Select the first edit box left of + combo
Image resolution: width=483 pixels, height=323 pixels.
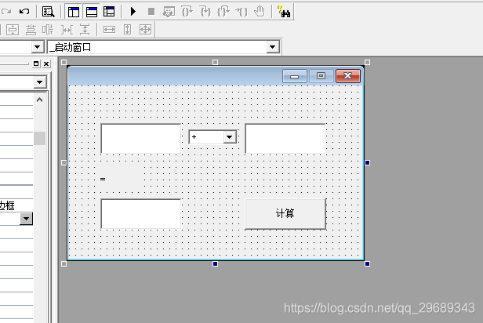[141, 139]
